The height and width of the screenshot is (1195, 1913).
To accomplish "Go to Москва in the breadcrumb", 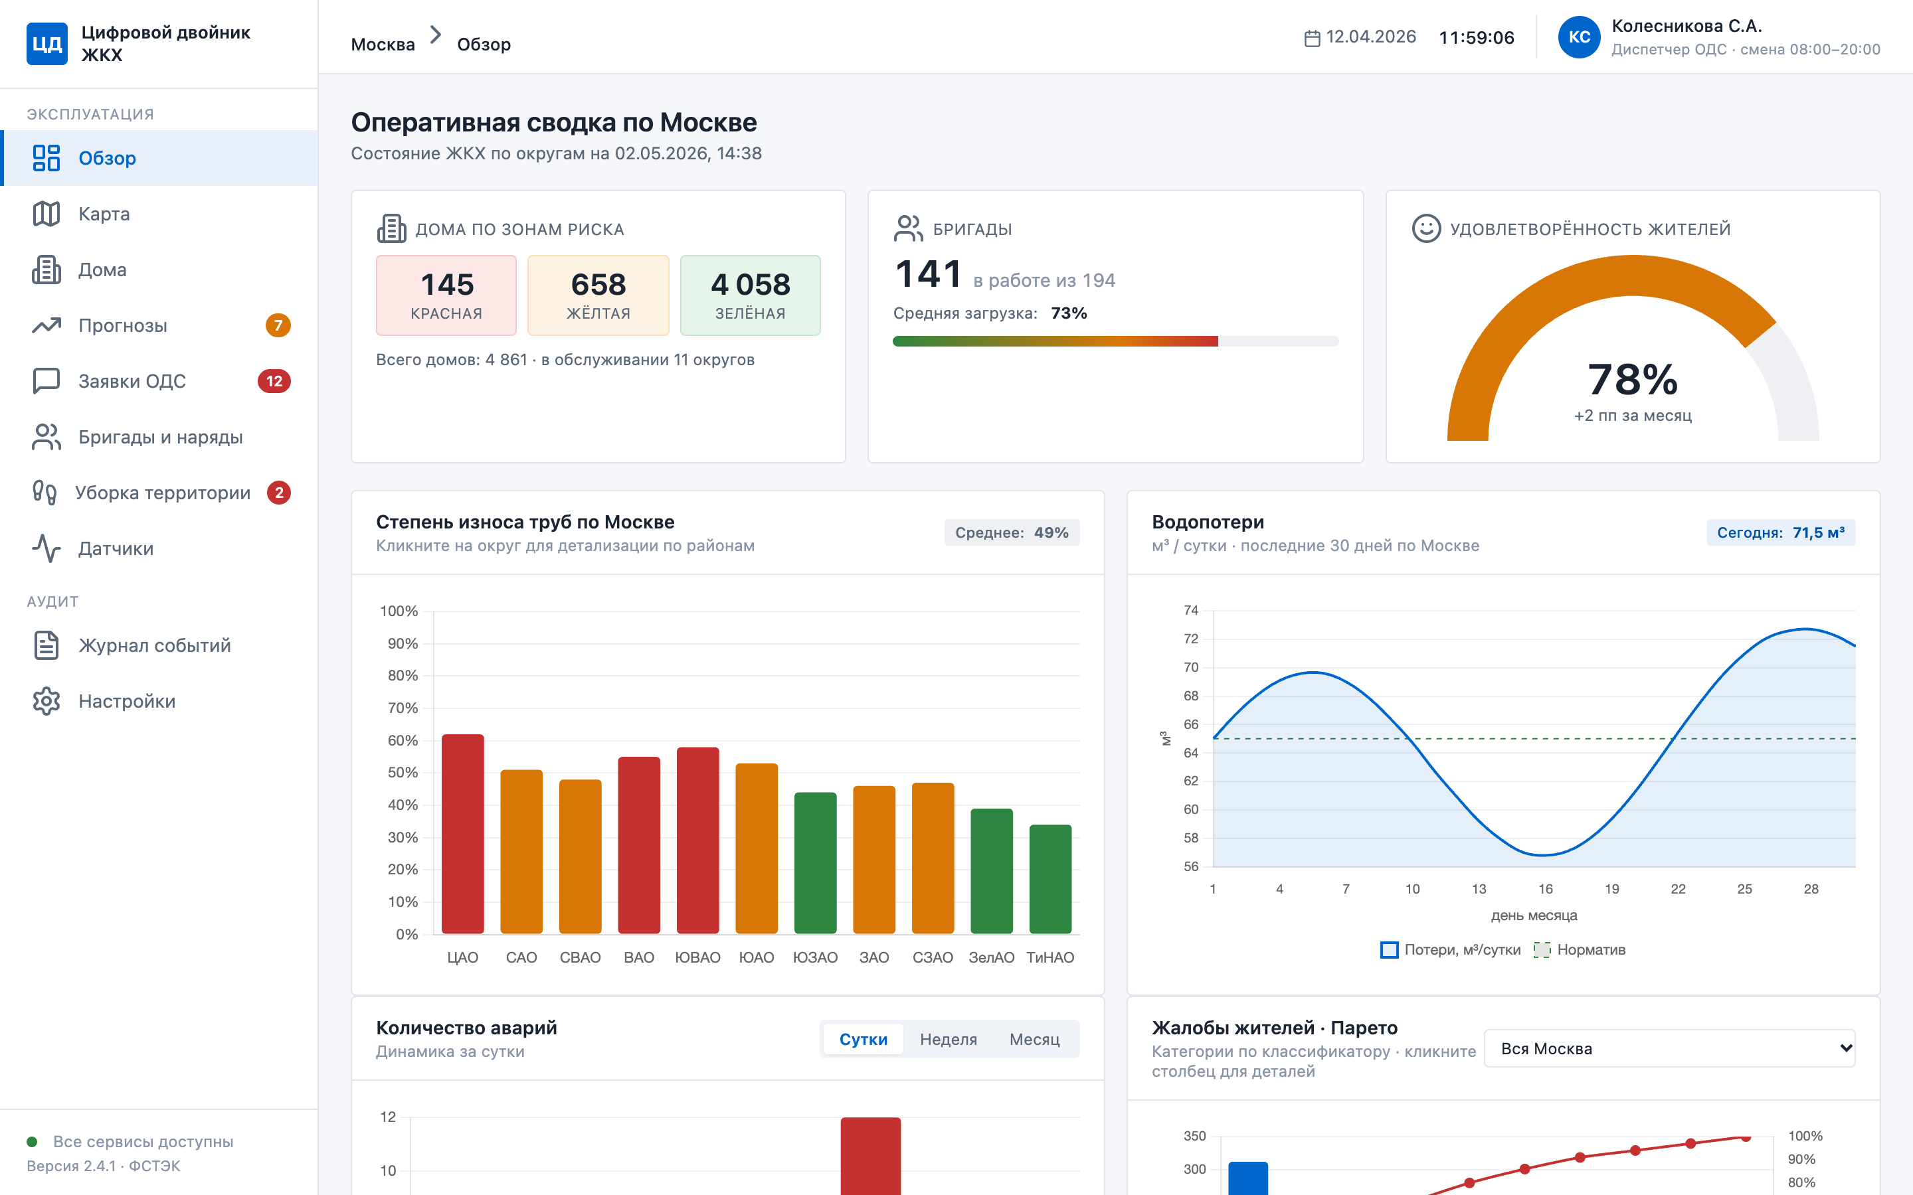I will (383, 44).
